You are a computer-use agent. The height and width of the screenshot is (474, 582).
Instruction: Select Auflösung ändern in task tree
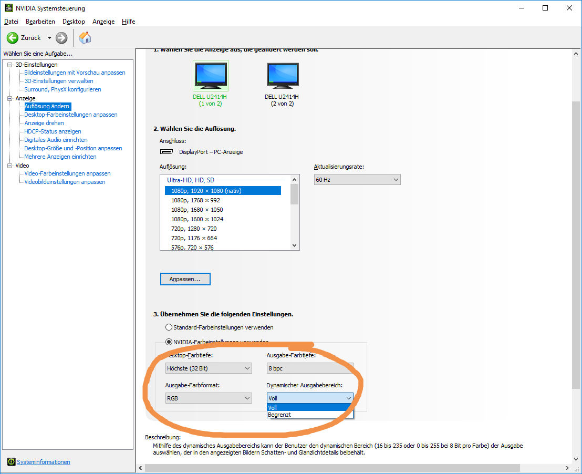(47, 106)
